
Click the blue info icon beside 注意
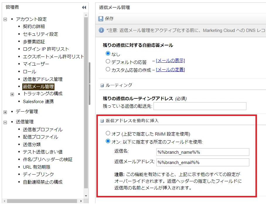(x=101, y=30)
